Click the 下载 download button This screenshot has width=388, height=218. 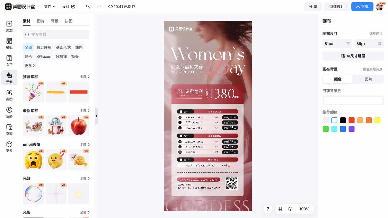(362, 7)
